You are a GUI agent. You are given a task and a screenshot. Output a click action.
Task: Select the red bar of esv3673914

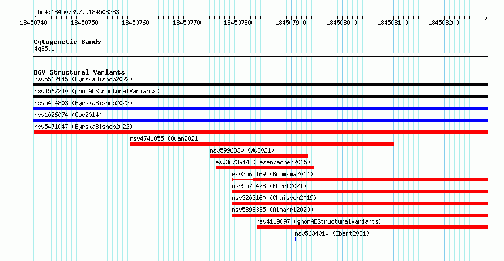pyautogui.click(x=264, y=168)
